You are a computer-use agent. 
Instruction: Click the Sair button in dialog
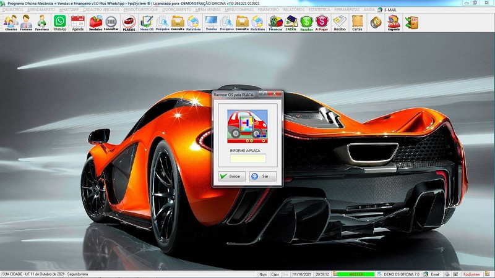262,176
